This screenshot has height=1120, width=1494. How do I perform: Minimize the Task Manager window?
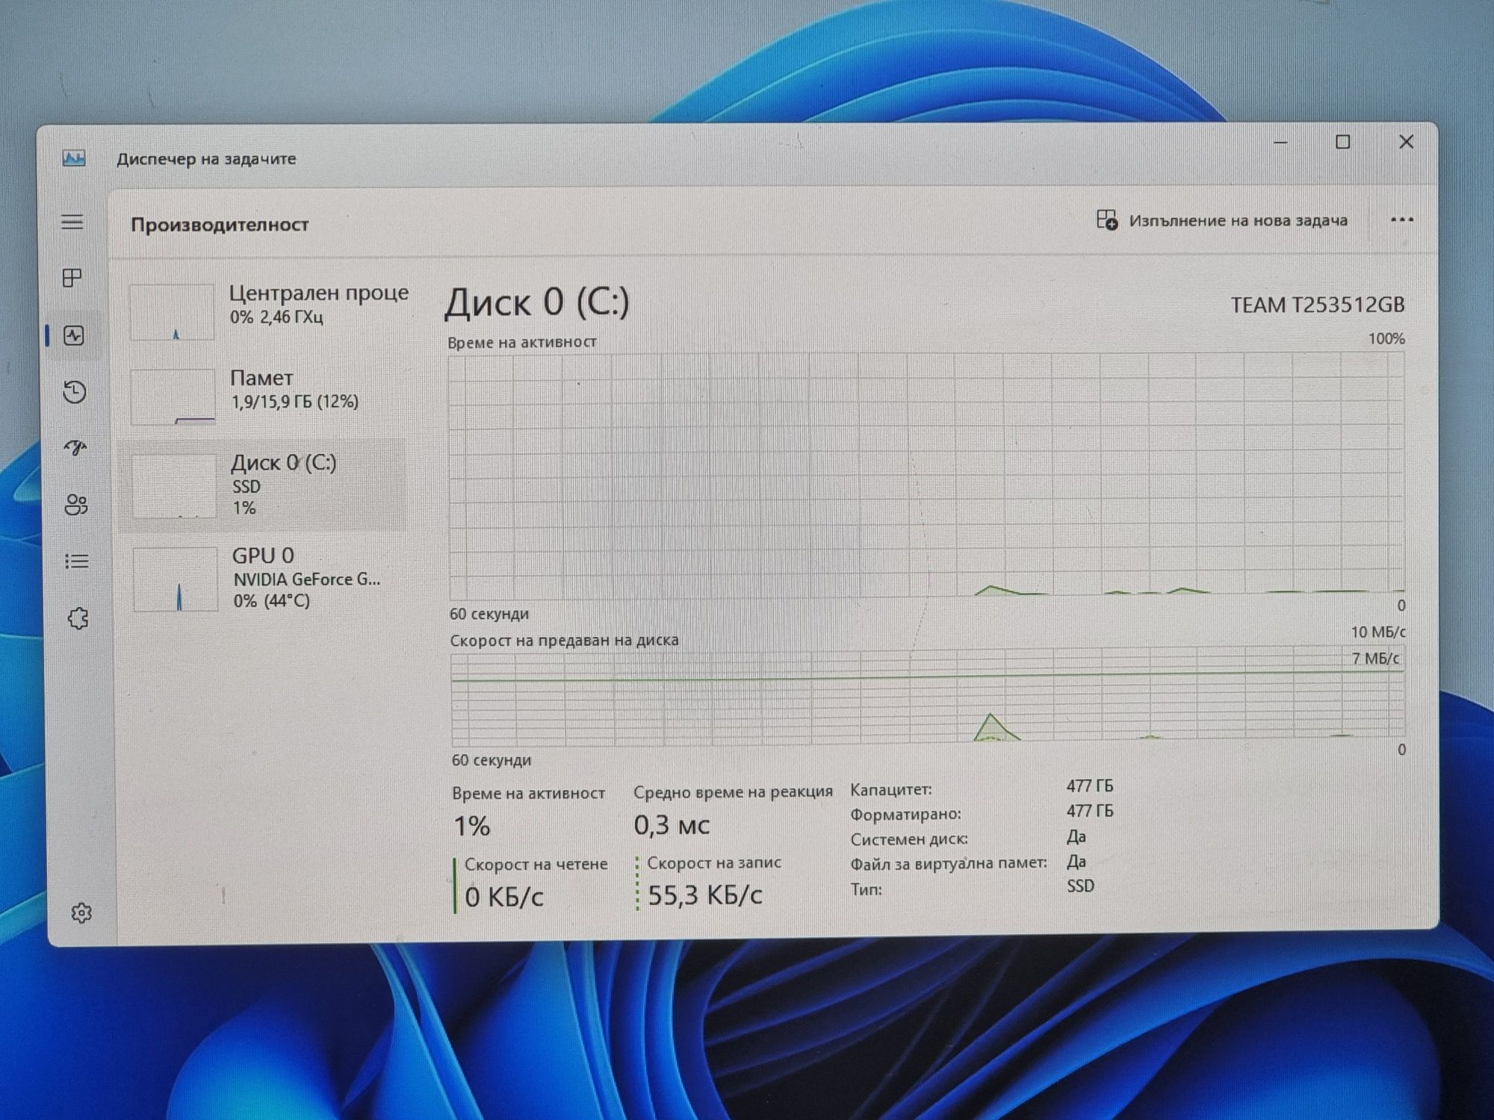(1280, 142)
